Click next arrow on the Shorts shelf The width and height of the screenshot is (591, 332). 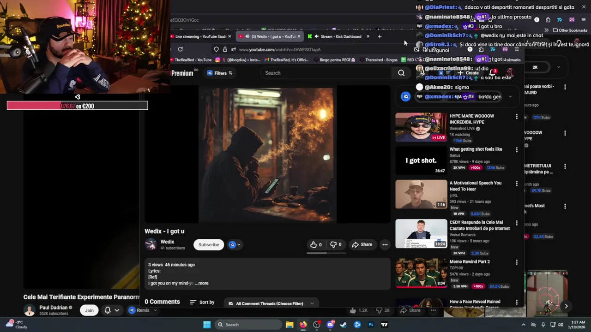click(x=566, y=306)
